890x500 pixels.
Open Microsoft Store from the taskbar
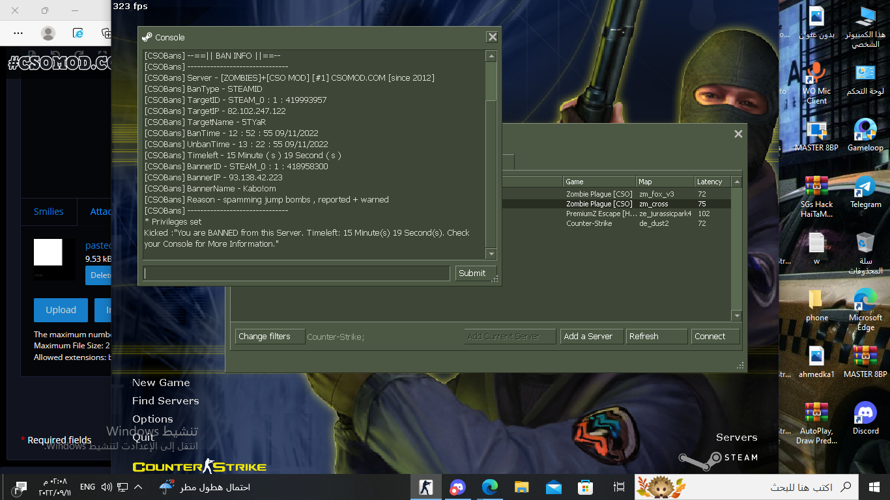tap(585, 487)
